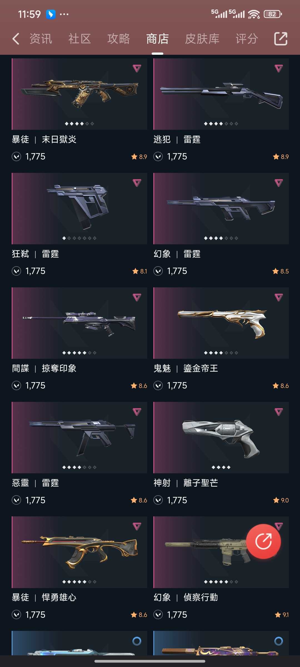Switch to the 皮肤库 tab
The width and height of the screenshot is (300, 667).
pos(202,39)
